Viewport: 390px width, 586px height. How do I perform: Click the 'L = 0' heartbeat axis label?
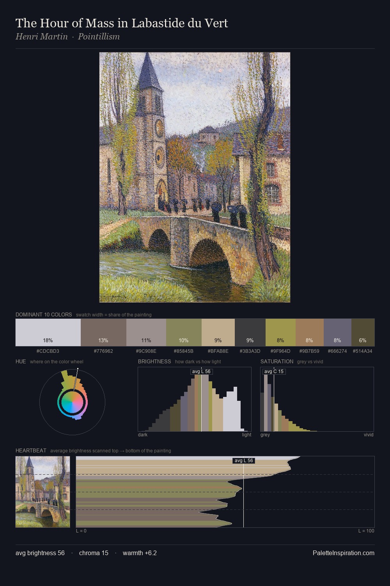tap(81, 531)
